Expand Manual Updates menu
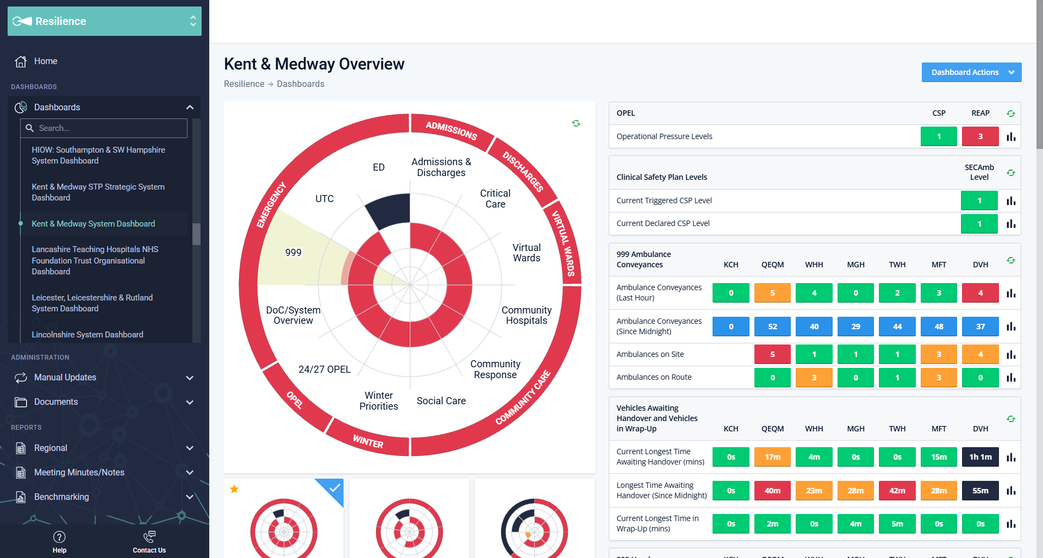Screen dimensions: 1043x558 [x=190, y=378]
